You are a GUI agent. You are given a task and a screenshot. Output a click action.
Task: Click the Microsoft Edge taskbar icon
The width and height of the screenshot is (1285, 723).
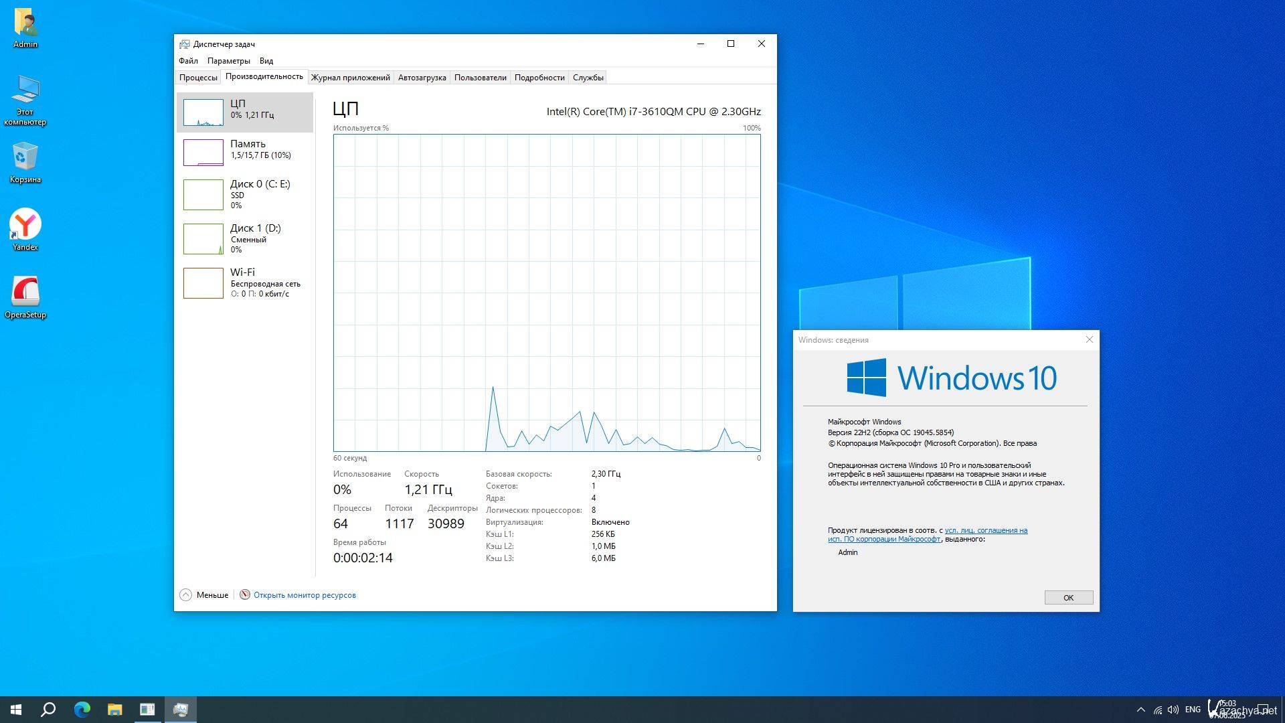coord(82,710)
